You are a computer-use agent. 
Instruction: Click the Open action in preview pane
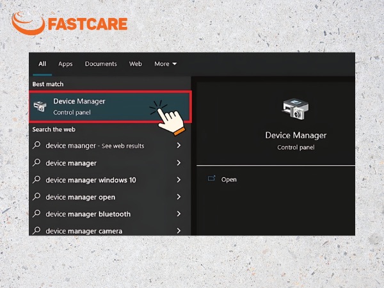[x=228, y=179]
